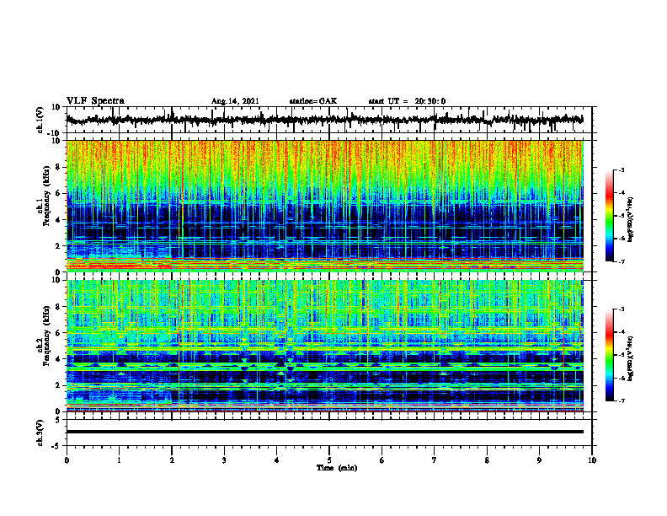
Task: Click the '-3' label on ch.2 color scale
Action: tap(622, 309)
